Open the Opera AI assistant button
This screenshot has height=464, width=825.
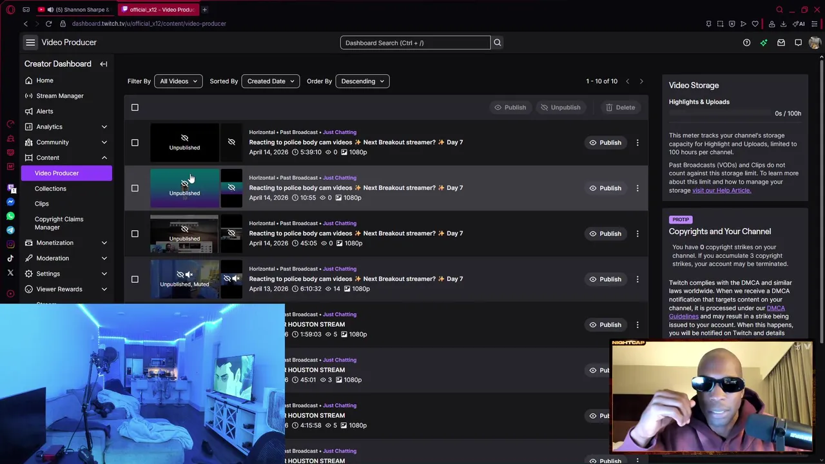[x=799, y=24]
